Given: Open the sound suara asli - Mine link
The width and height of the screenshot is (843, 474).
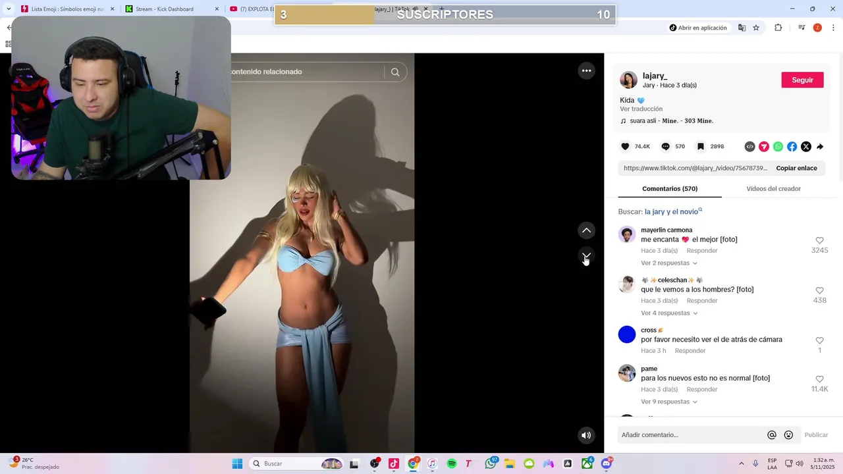Looking at the screenshot, I should (x=671, y=121).
